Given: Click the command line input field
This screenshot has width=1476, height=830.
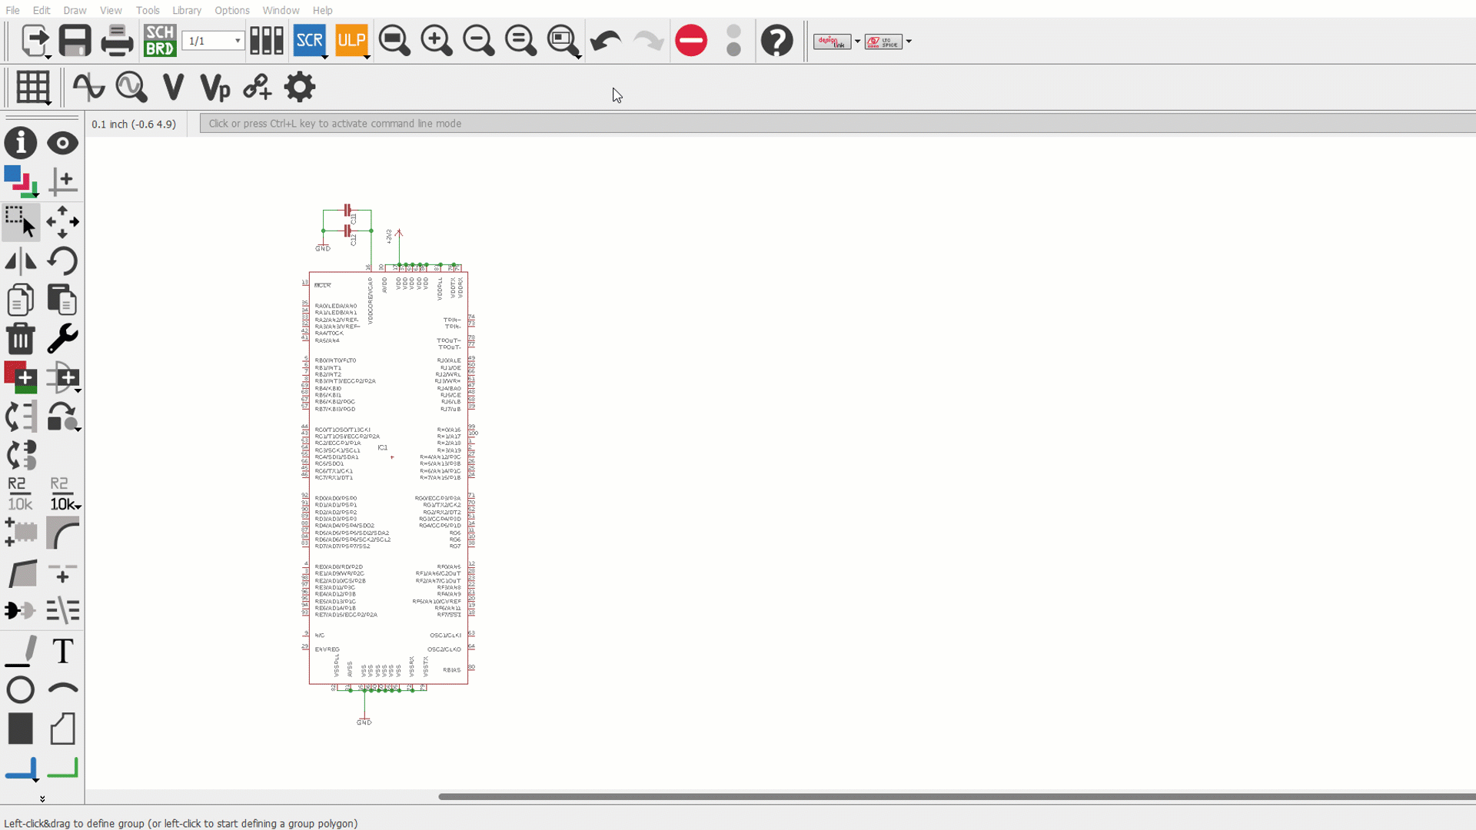Looking at the screenshot, I should click(837, 123).
